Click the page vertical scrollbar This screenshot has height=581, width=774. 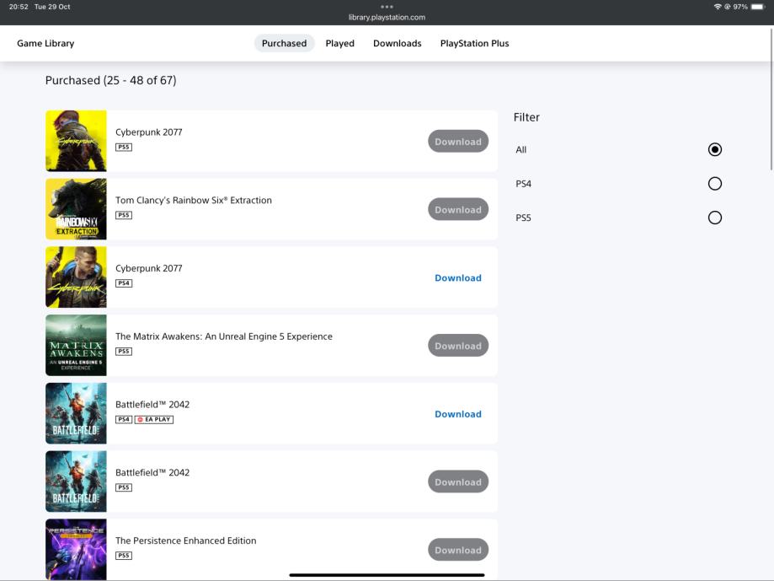click(x=771, y=99)
